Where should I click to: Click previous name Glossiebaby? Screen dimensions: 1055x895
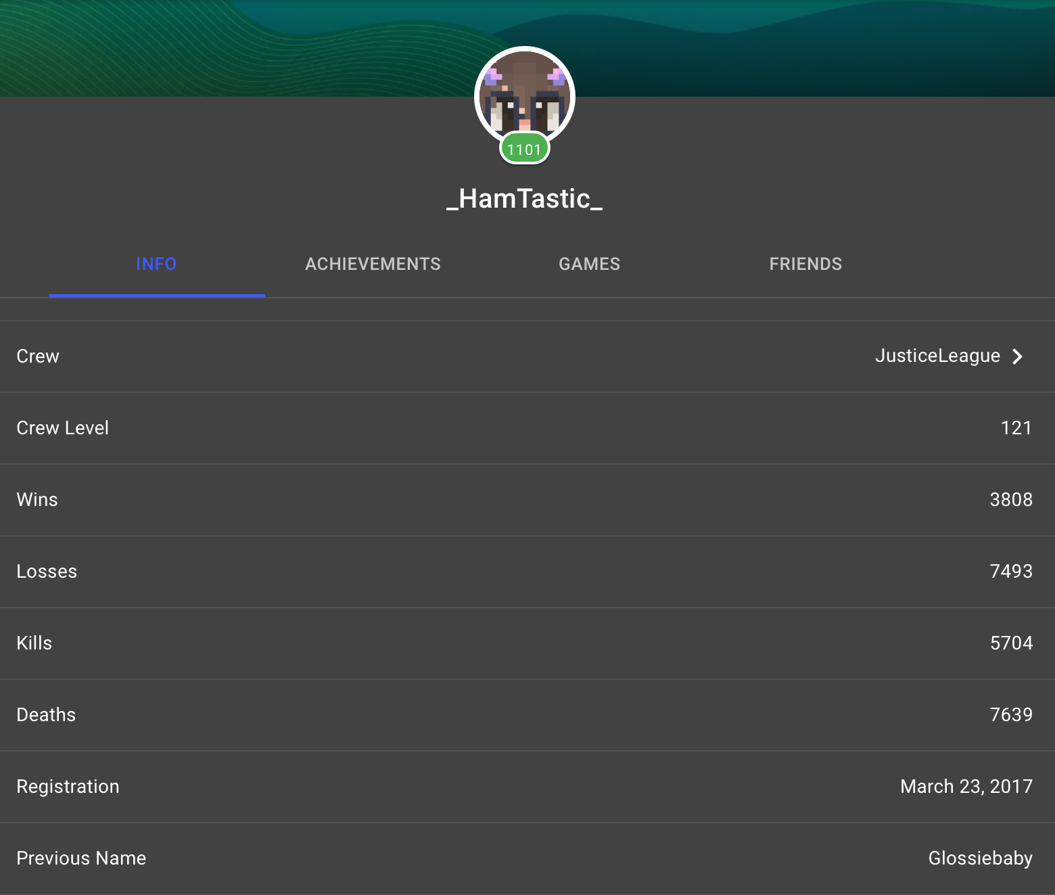981,858
